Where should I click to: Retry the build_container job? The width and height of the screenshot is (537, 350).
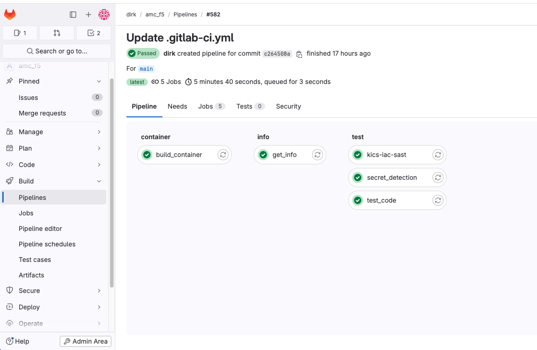coord(223,155)
